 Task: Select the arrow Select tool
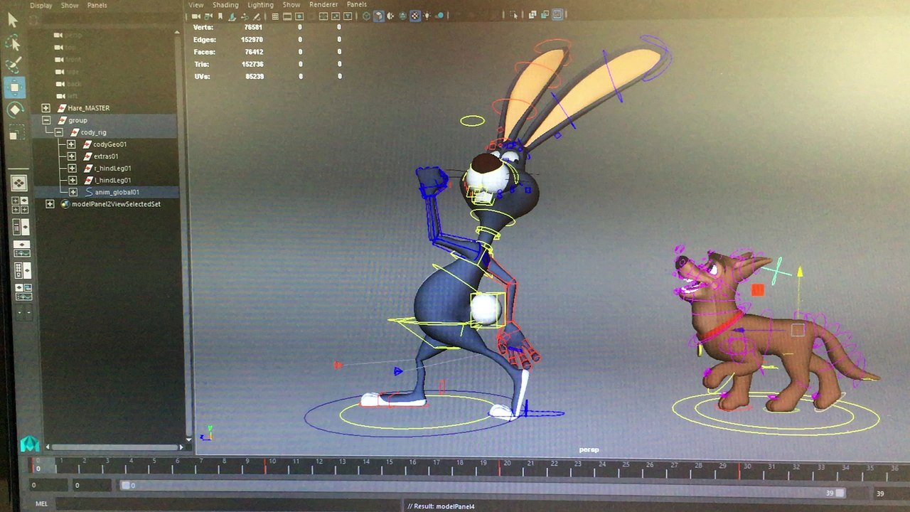13,20
